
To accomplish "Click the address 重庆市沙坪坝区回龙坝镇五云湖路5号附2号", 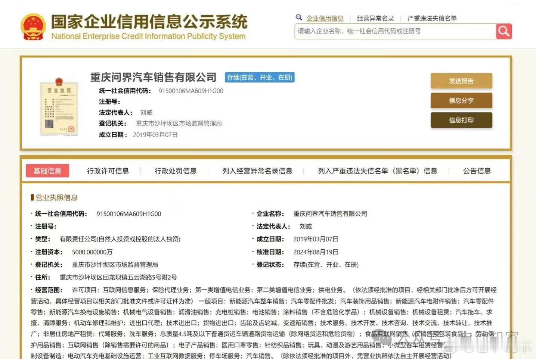I will point(118,277).
